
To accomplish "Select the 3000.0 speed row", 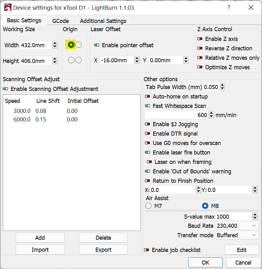I will pyautogui.click(x=72, y=111).
